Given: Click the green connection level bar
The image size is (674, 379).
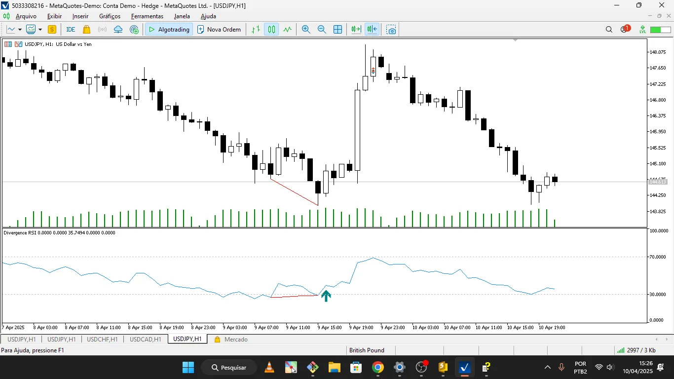Looking at the screenshot, I should (656, 30).
